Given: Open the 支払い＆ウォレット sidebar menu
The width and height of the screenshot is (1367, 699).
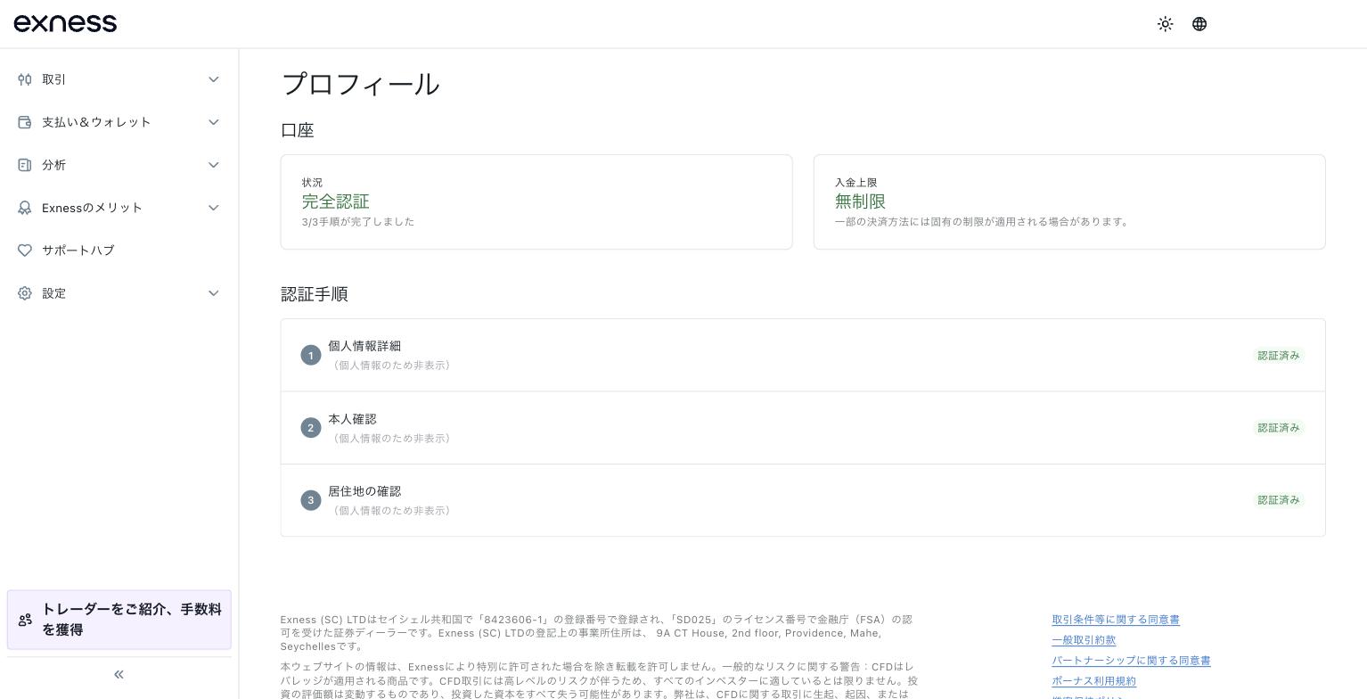Looking at the screenshot, I should pos(119,122).
